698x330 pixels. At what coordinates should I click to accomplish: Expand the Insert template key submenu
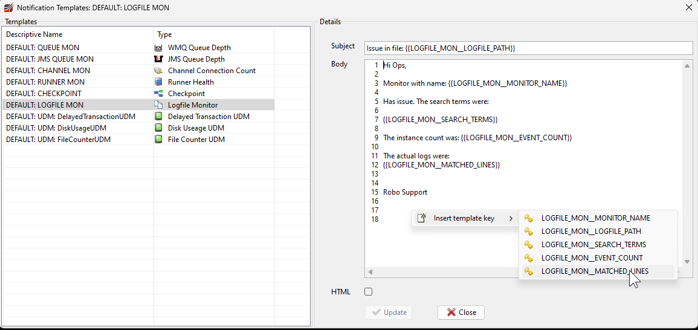[464, 218]
